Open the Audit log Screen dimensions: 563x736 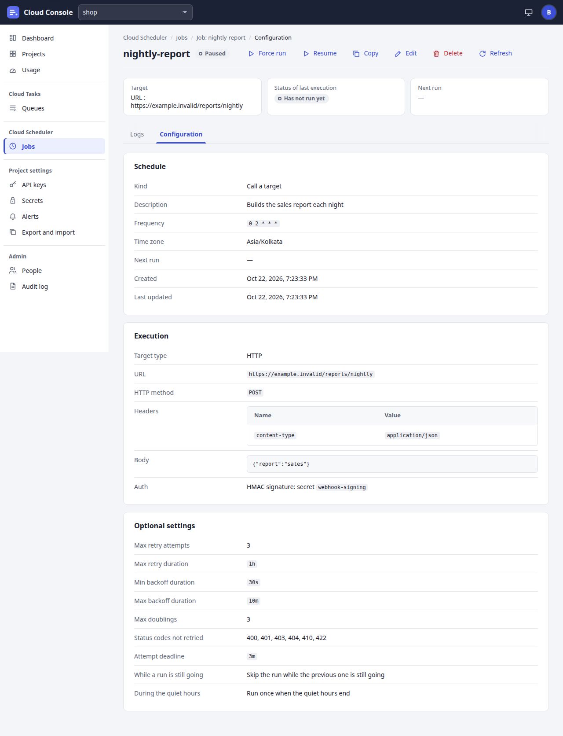(54, 287)
